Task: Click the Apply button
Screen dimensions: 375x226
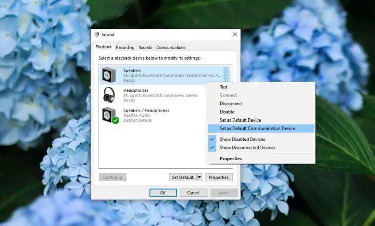Action: click(x=224, y=193)
